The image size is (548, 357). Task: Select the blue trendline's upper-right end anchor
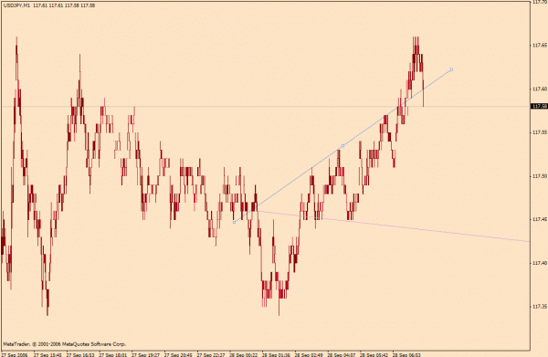451,69
